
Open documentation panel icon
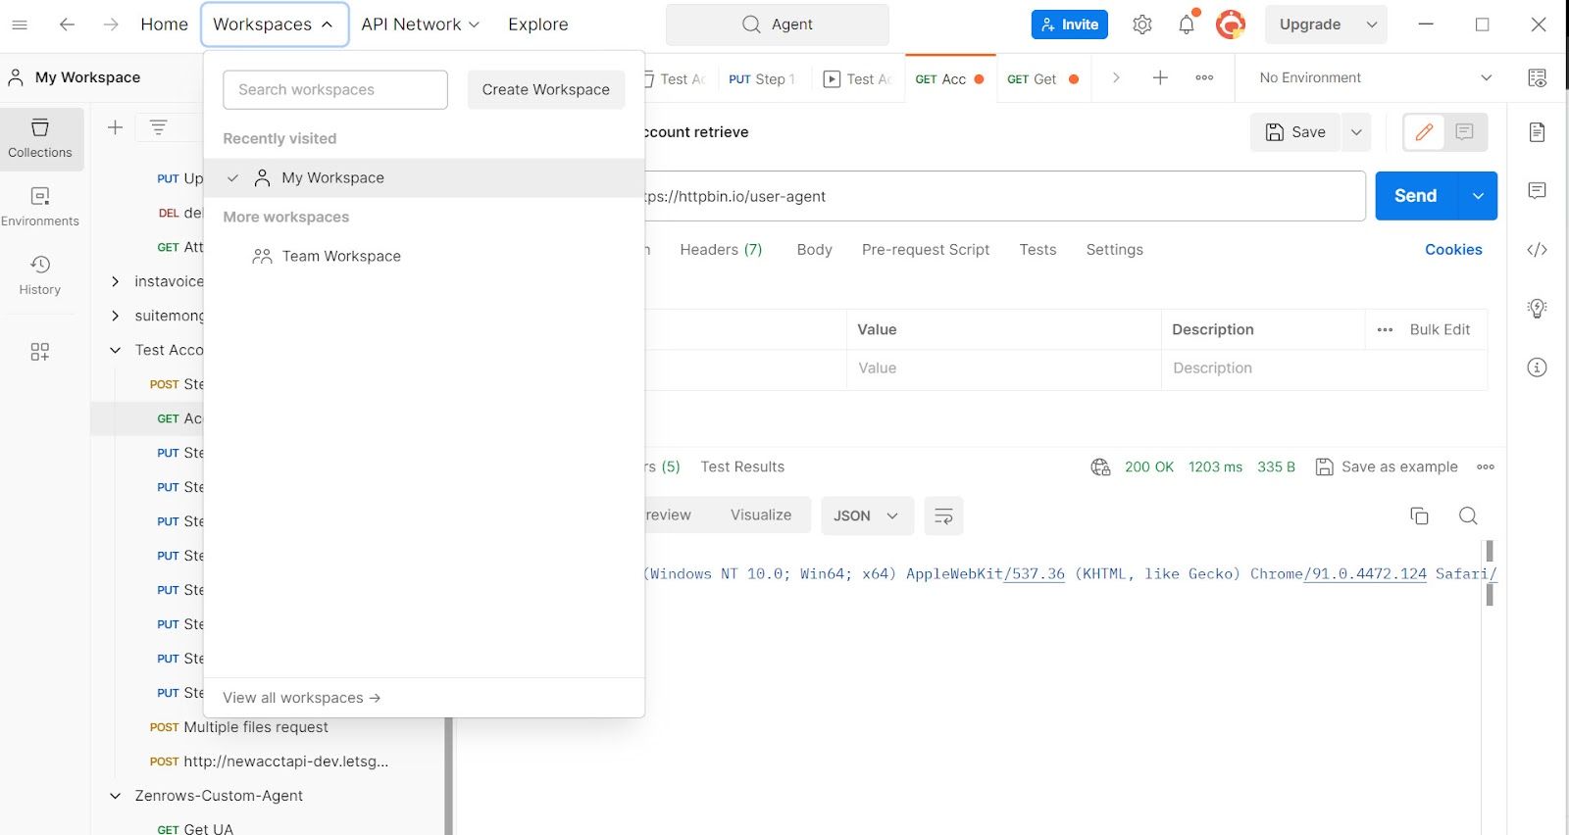(x=1537, y=131)
